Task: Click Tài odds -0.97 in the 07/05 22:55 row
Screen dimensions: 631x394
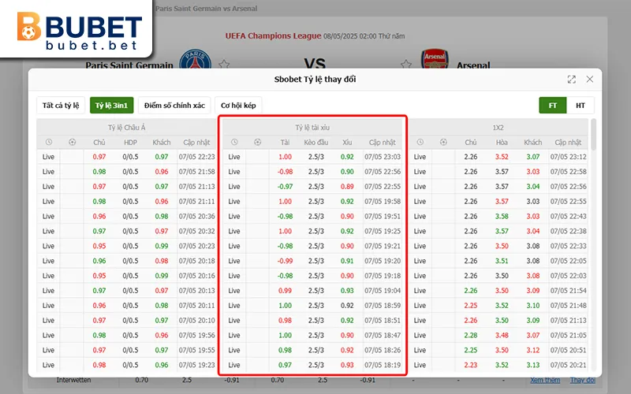Action: pyautogui.click(x=285, y=187)
